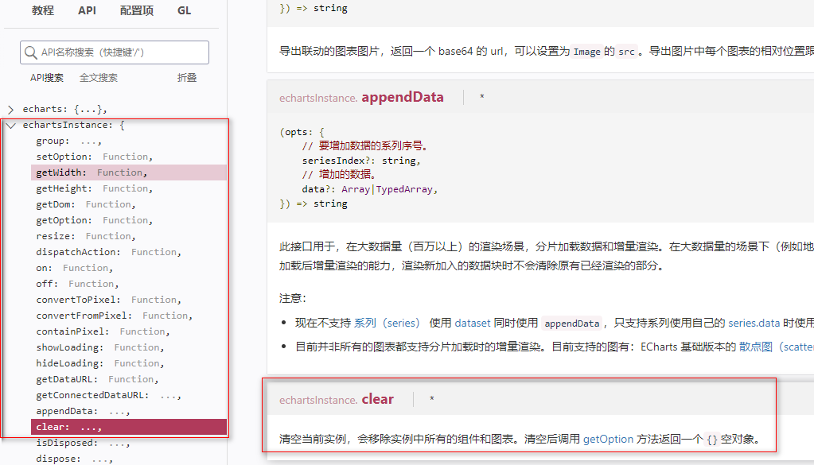Select the showLoading tree item
This screenshot has height=465, width=814.
(x=129, y=347)
